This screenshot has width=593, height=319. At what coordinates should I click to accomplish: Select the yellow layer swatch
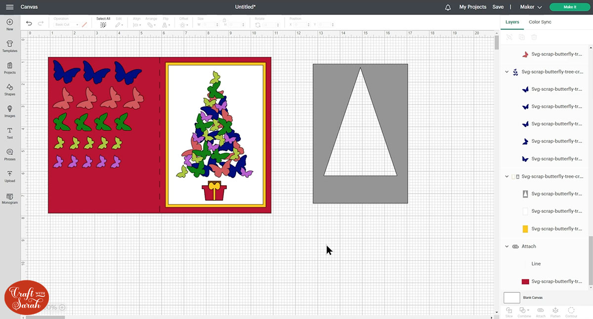click(525, 229)
